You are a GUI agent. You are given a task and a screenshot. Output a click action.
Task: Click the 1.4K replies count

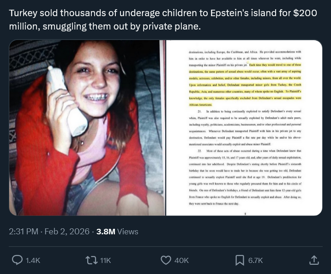point(33,261)
